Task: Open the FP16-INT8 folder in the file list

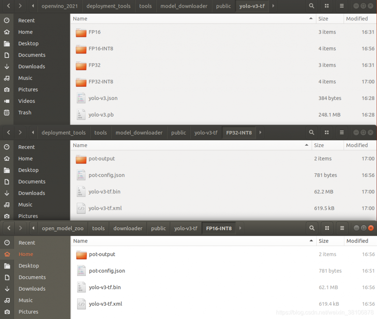Action: tap(101, 49)
